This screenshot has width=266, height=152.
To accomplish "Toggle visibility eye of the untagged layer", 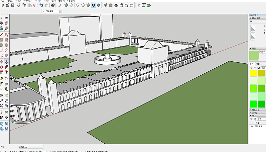I will click(251, 126).
